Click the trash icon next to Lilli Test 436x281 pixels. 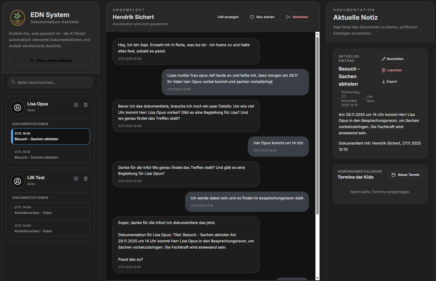[86, 178]
